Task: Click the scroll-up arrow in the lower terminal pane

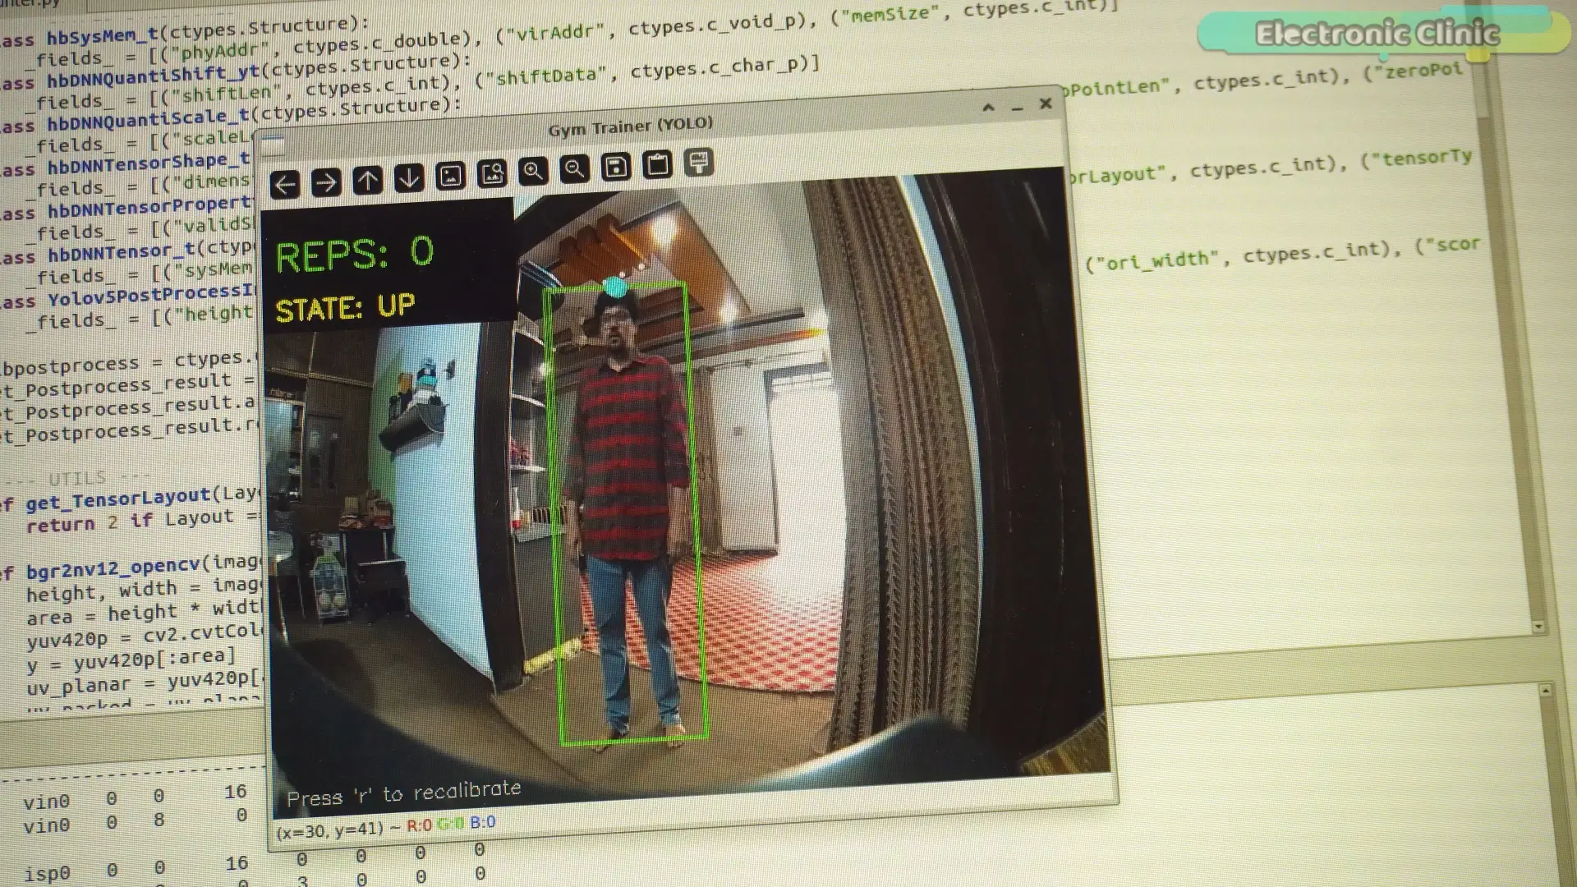Action: (x=1545, y=691)
